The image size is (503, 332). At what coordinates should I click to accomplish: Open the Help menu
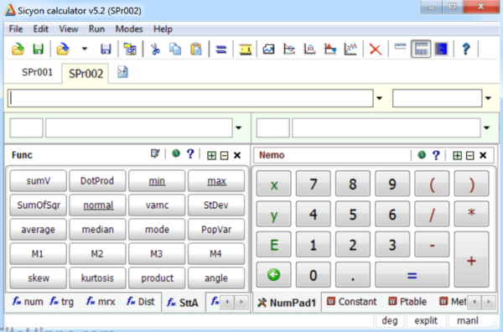pyautogui.click(x=163, y=29)
